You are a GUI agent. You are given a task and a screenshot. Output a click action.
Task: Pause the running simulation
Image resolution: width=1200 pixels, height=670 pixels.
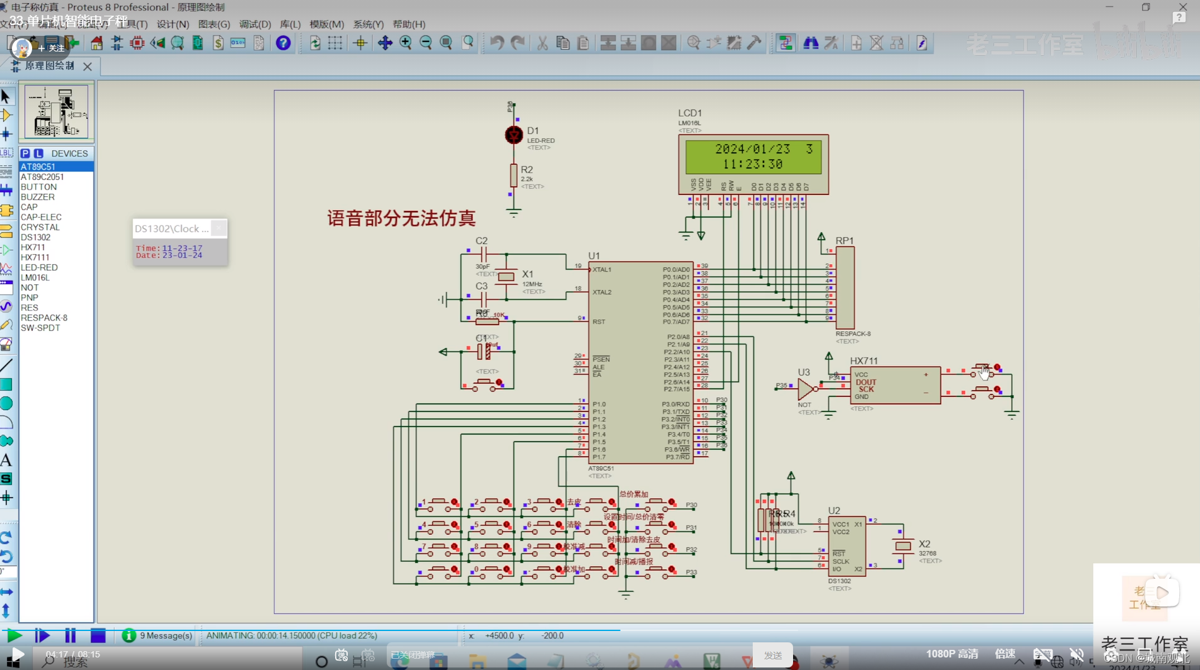click(70, 635)
